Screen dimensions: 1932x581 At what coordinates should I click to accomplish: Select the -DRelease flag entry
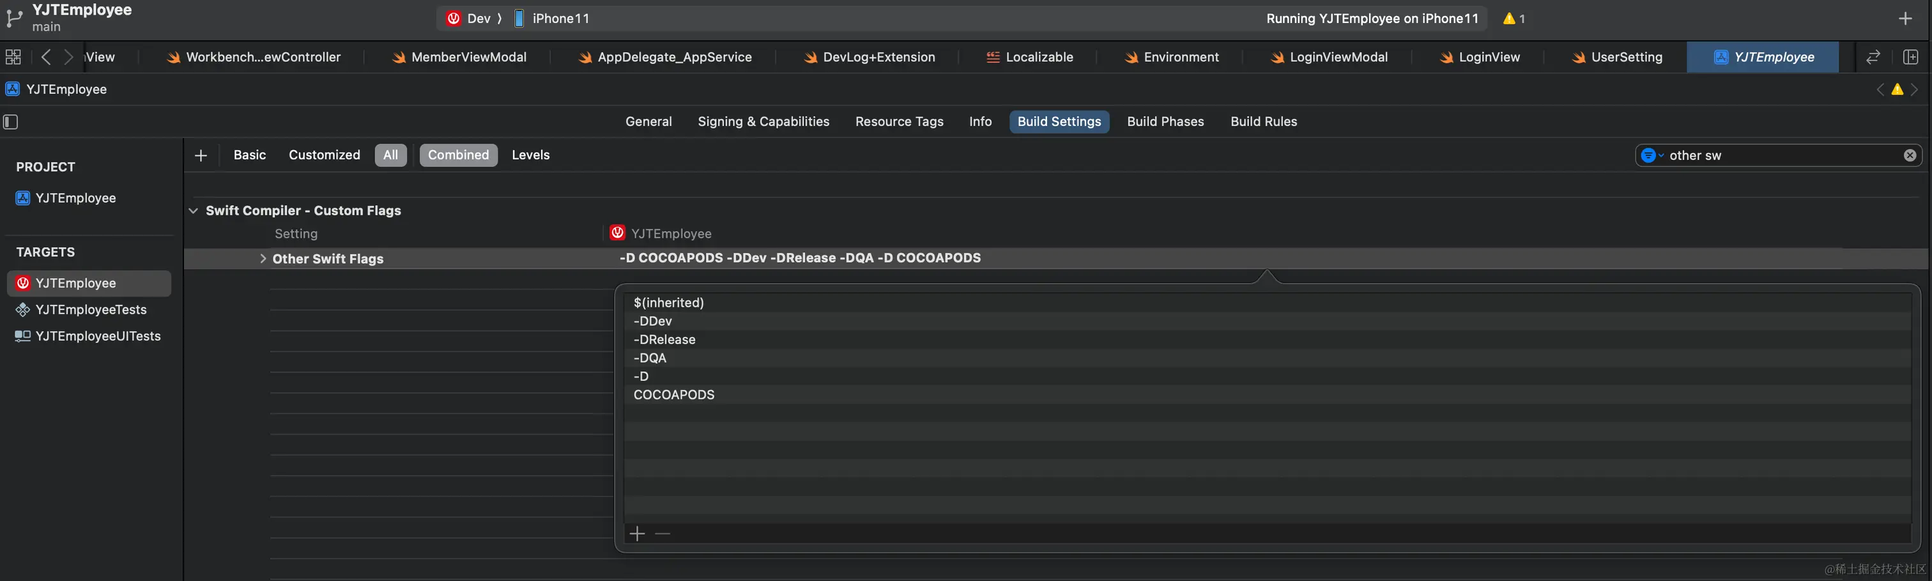(664, 340)
